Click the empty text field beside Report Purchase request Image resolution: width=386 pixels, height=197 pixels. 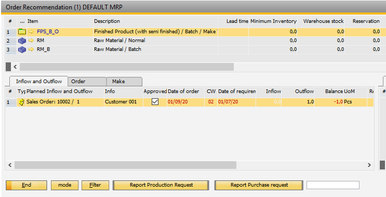pyautogui.click(x=333, y=185)
